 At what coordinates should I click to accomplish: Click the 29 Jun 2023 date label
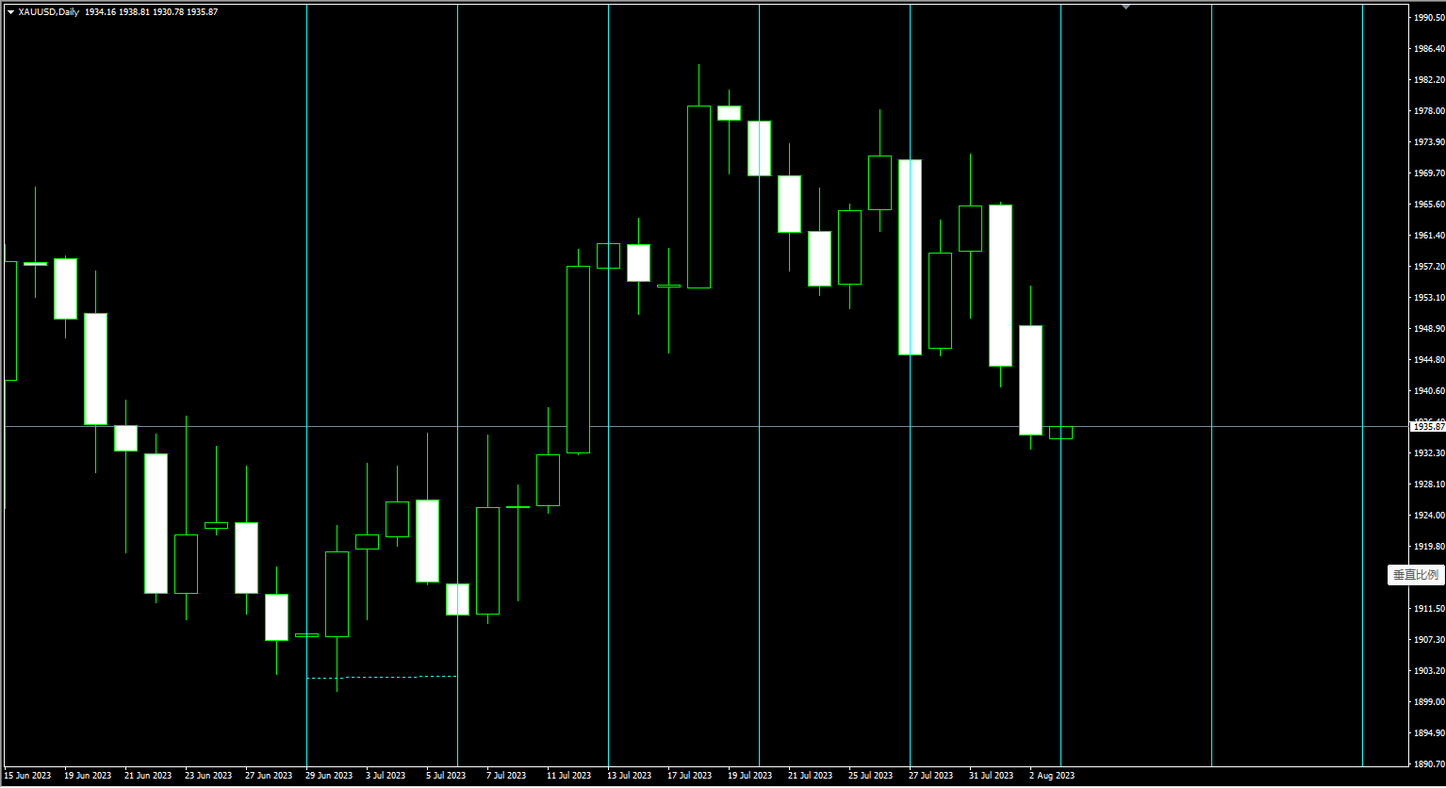329,776
